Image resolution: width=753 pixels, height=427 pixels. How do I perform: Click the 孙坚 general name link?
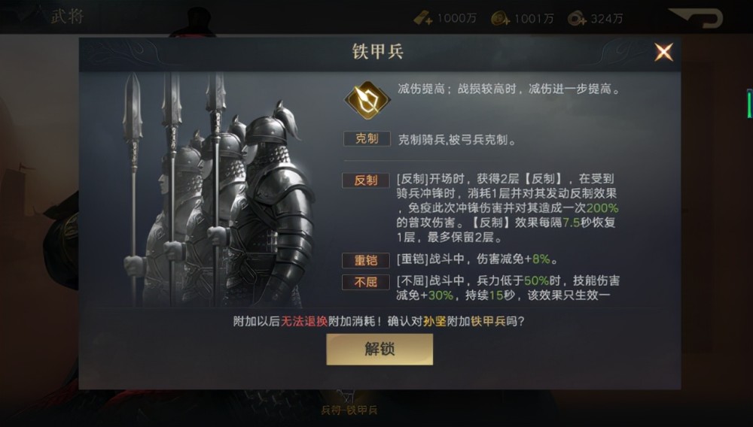[434, 321]
